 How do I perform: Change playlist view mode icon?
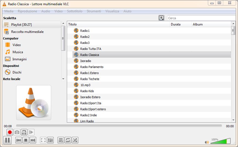161,18
